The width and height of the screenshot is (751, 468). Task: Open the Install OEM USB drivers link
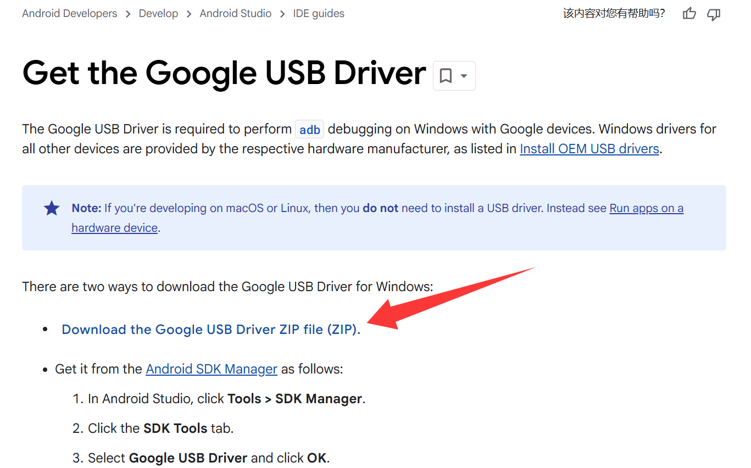tap(589, 149)
